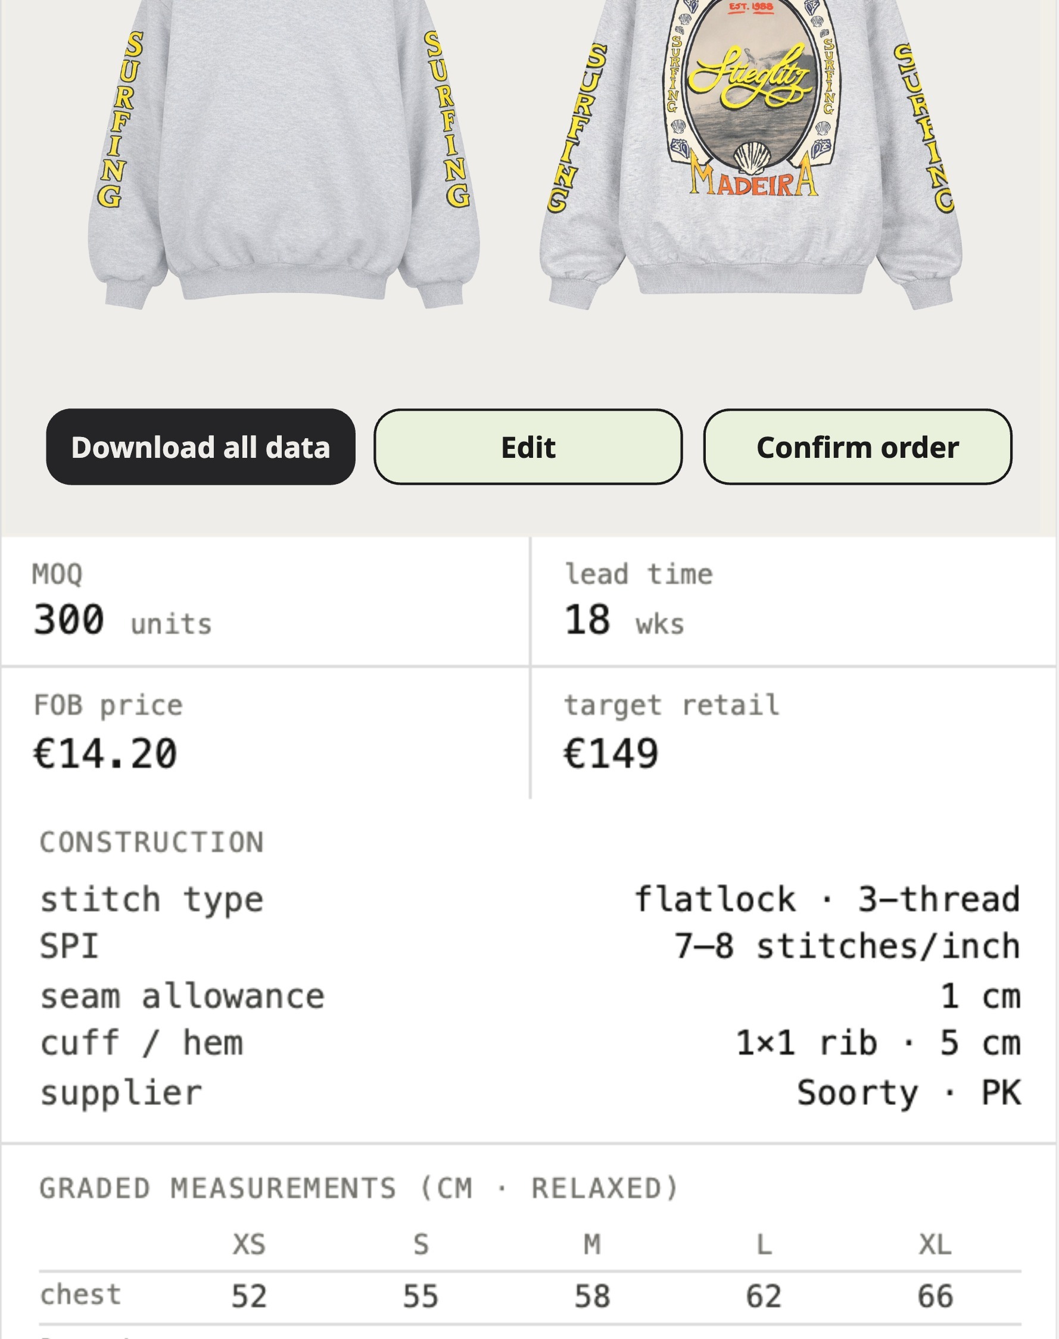The height and width of the screenshot is (1339, 1059).
Task: Click the cuff / hem rib value
Action: click(877, 1043)
